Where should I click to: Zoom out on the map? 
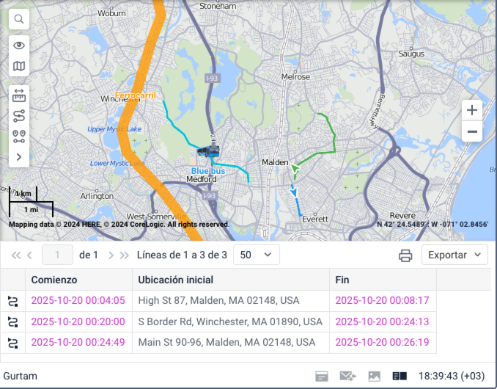point(472,132)
